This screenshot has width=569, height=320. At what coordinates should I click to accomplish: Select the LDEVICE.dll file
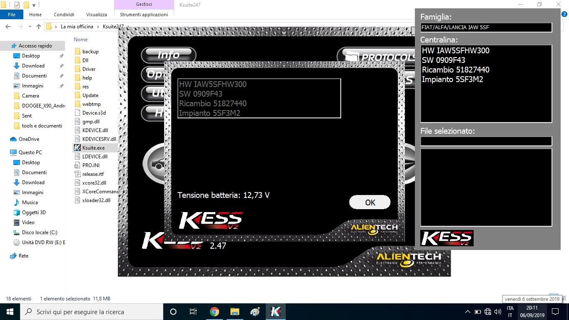tap(95, 156)
